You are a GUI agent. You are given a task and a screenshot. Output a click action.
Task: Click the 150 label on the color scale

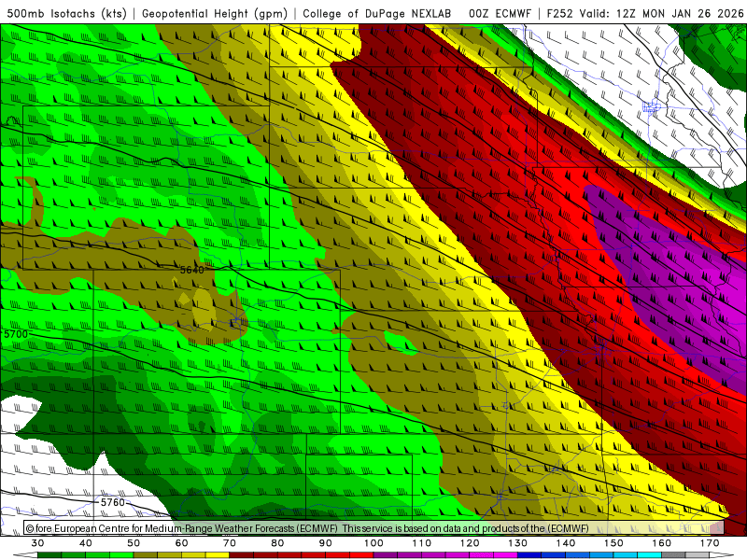coord(613,543)
